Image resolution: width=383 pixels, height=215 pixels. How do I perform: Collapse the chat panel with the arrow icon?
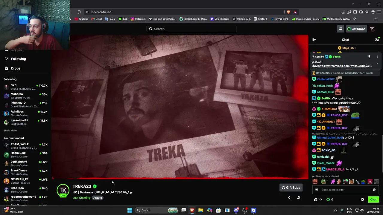click(x=314, y=40)
